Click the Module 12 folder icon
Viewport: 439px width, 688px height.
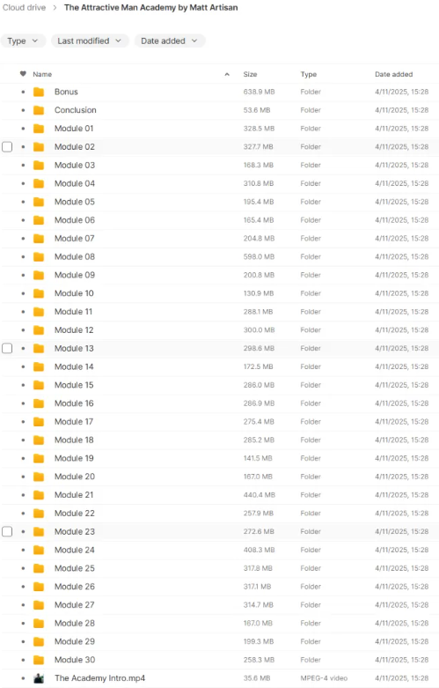pyautogui.click(x=39, y=330)
